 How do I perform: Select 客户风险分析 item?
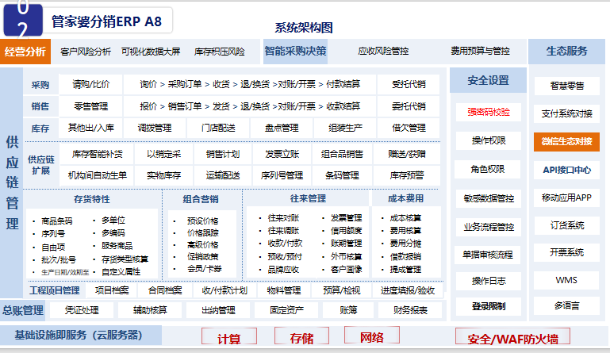(x=86, y=52)
